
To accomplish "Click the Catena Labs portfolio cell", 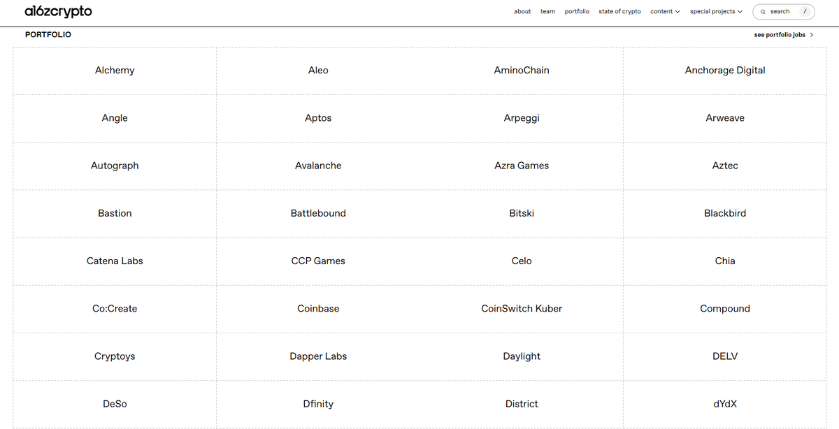I will (115, 261).
